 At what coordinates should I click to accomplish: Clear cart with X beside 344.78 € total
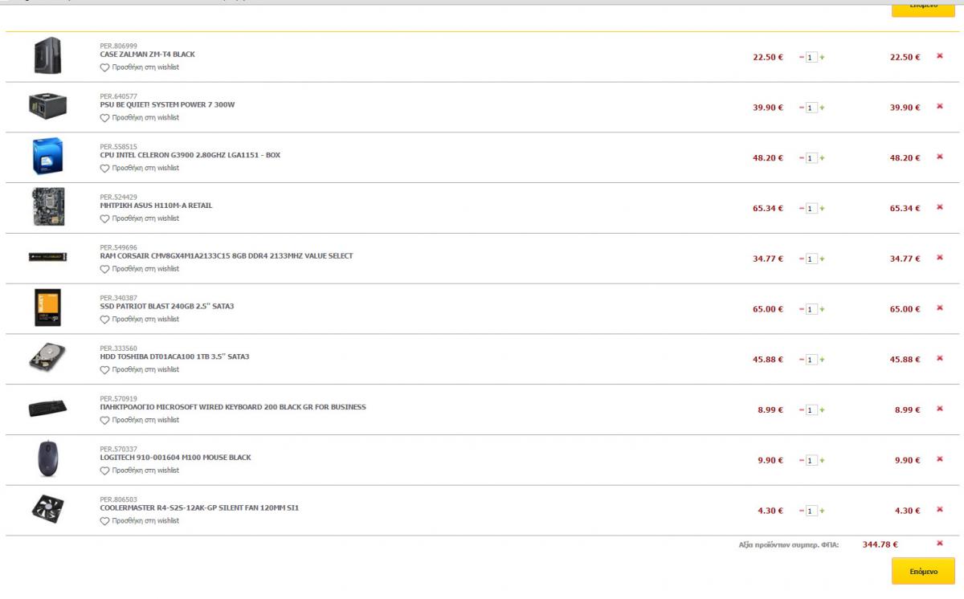pyautogui.click(x=940, y=544)
